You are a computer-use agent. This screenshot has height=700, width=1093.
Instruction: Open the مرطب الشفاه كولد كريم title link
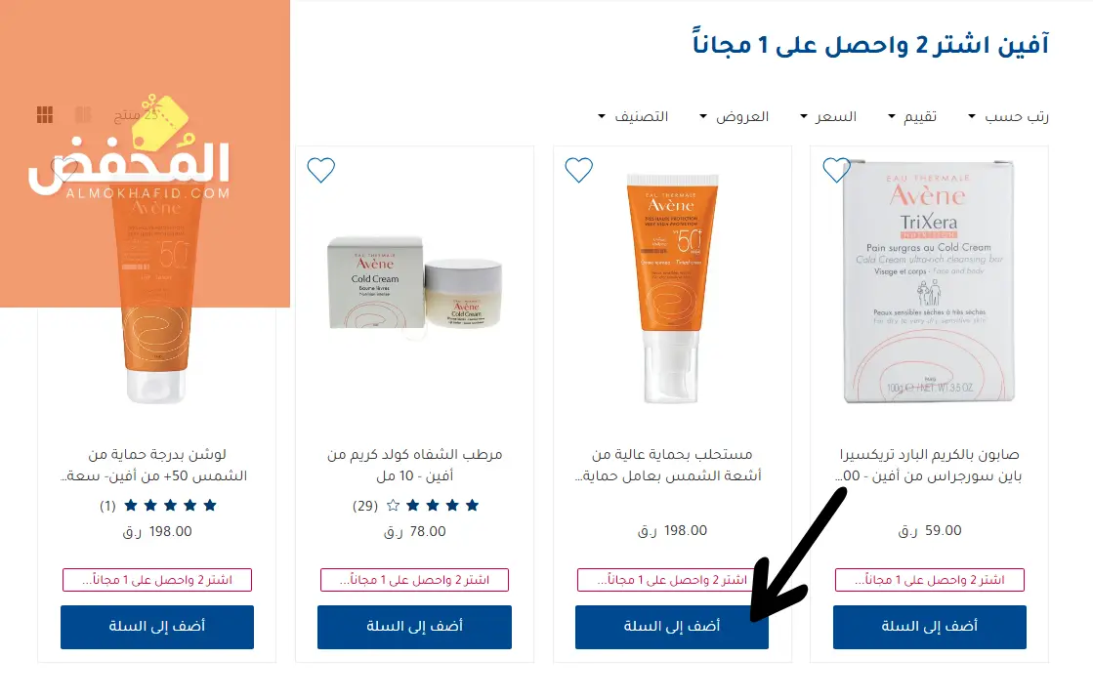(415, 465)
